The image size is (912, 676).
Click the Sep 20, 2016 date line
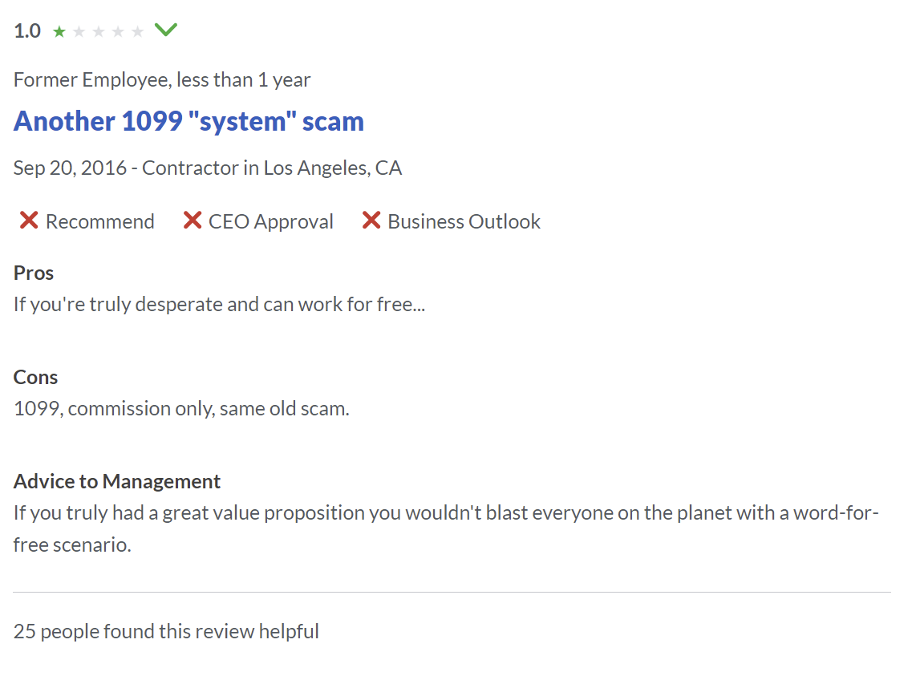(208, 168)
